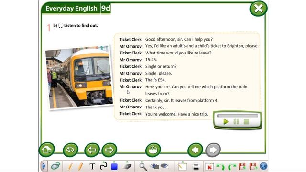Image resolution: width=306 pixels, height=172 pixels.
Task: Click line 'Thank you.'
Action: [x=155, y=107]
